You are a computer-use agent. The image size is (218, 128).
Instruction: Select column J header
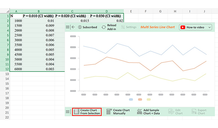pyautogui.click(x=204, y=11)
